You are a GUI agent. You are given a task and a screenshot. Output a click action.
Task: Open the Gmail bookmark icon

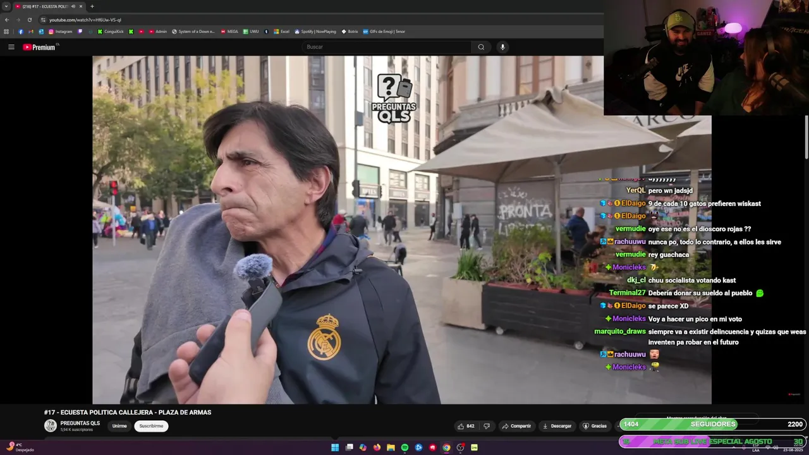[31, 32]
